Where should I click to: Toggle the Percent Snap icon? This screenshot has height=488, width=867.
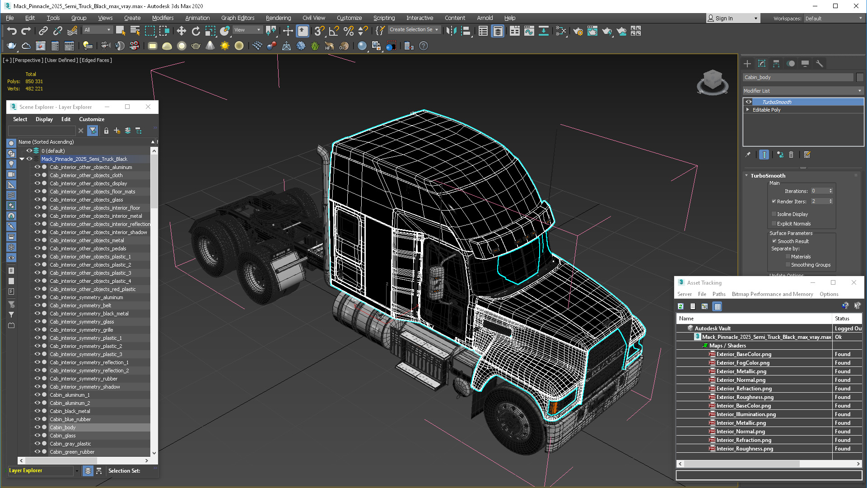(348, 31)
